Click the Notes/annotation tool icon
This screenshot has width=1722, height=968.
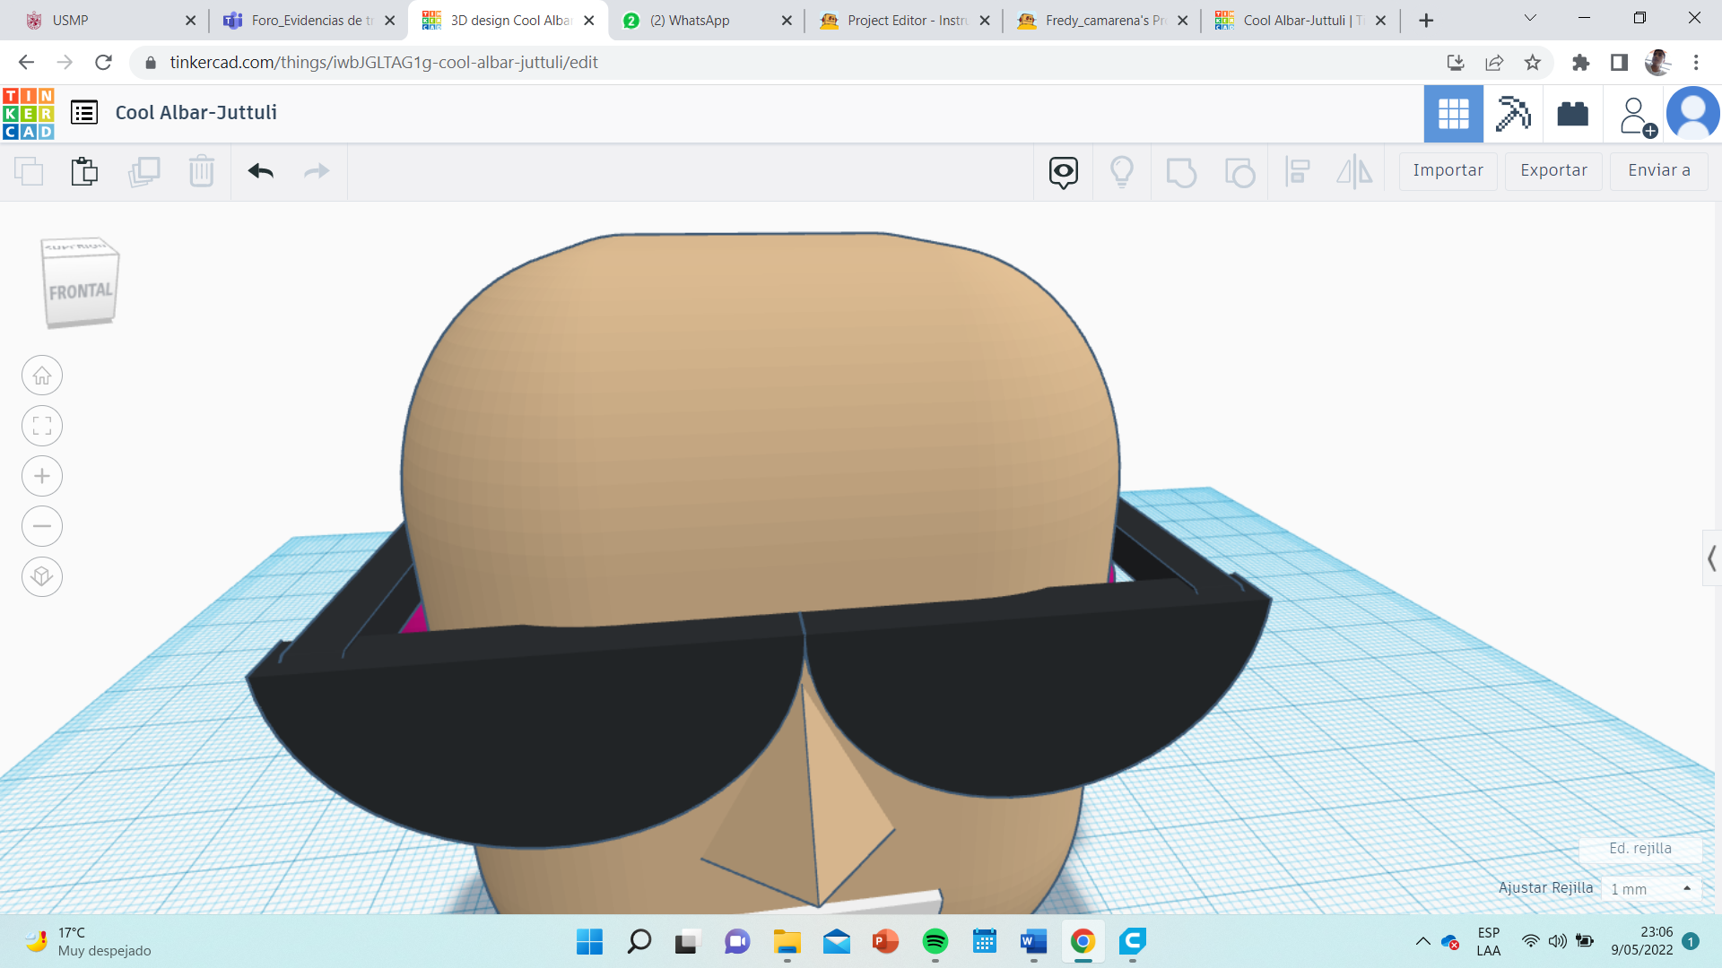(1063, 170)
